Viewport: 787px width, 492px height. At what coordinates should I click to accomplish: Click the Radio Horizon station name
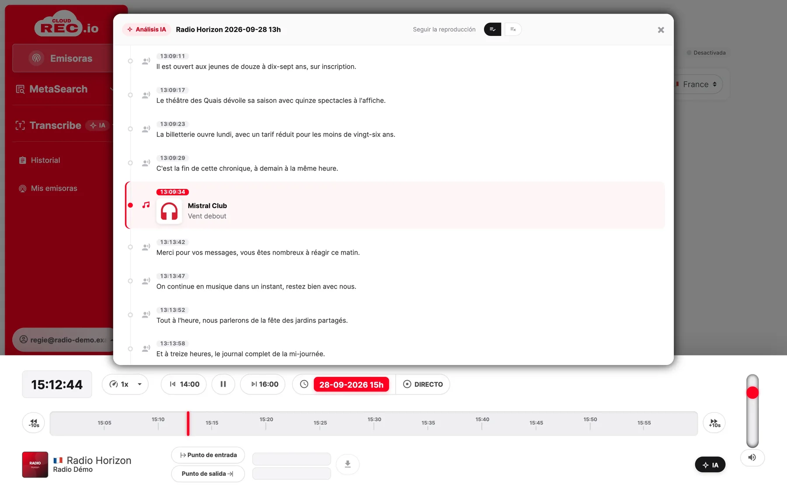[x=99, y=460]
